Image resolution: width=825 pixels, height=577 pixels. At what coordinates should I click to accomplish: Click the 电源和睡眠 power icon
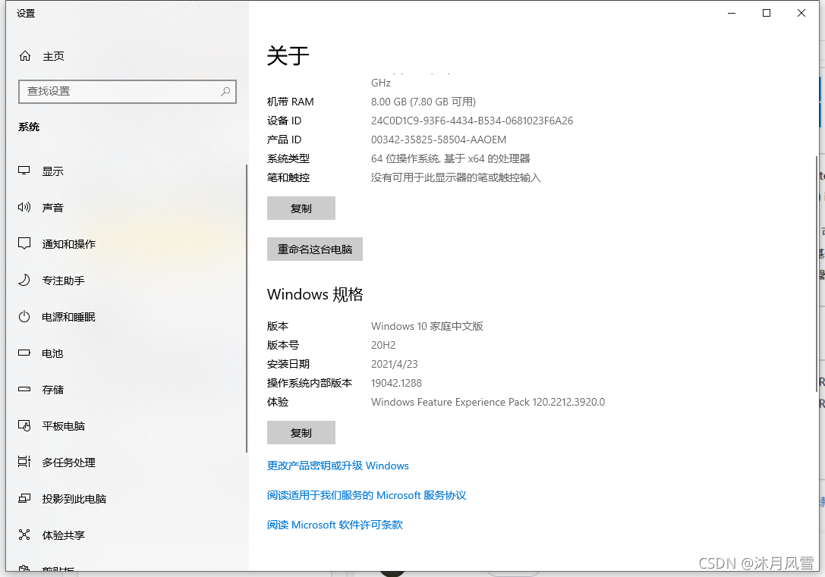pyautogui.click(x=24, y=316)
